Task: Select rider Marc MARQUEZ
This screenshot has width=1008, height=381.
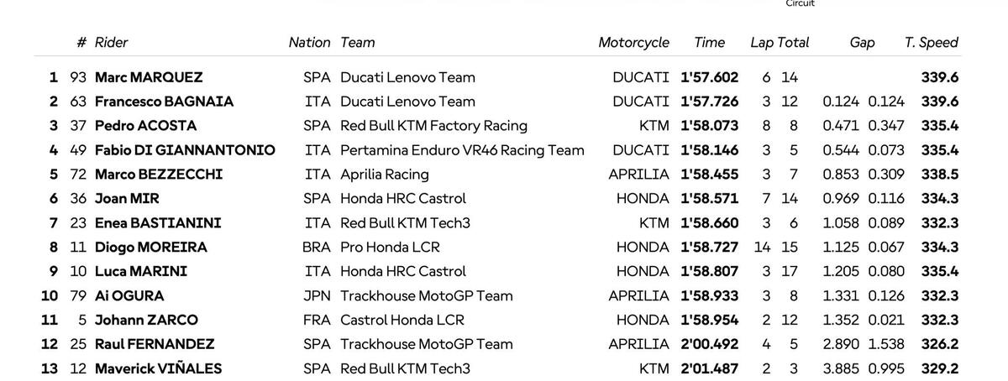Action: pos(149,77)
